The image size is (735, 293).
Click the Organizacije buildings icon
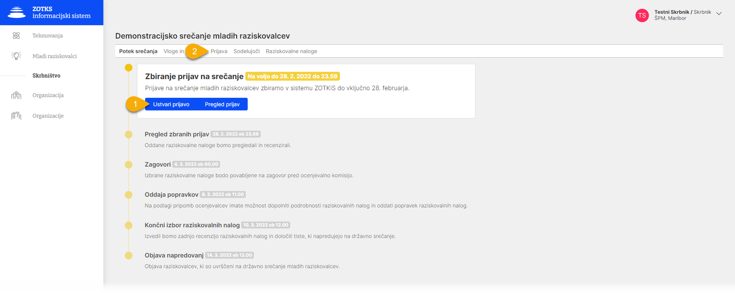[16, 116]
